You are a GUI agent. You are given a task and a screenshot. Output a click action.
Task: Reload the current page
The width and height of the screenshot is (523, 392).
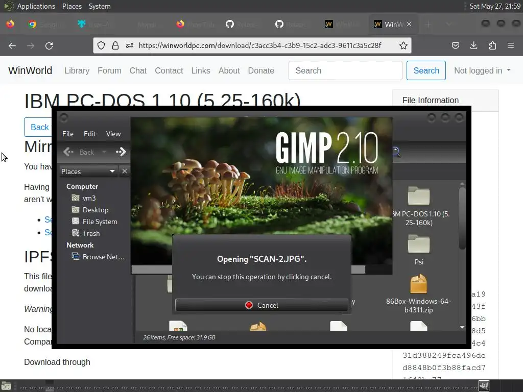click(x=49, y=45)
